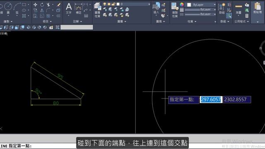Open the Quick Calculator icon
The height and width of the screenshot is (149, 265).
pos(247,16)
